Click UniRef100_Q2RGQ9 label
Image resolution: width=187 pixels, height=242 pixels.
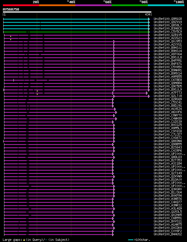(x=168, y=99)
